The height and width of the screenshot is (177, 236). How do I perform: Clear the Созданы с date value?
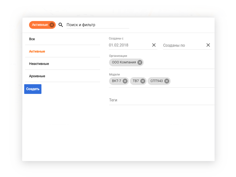coord(154,45)
